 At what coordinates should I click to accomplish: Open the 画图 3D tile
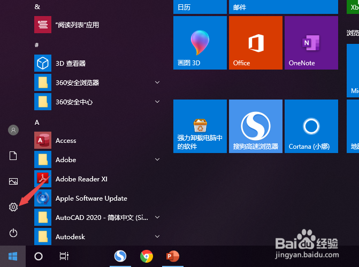pos(200,43)
